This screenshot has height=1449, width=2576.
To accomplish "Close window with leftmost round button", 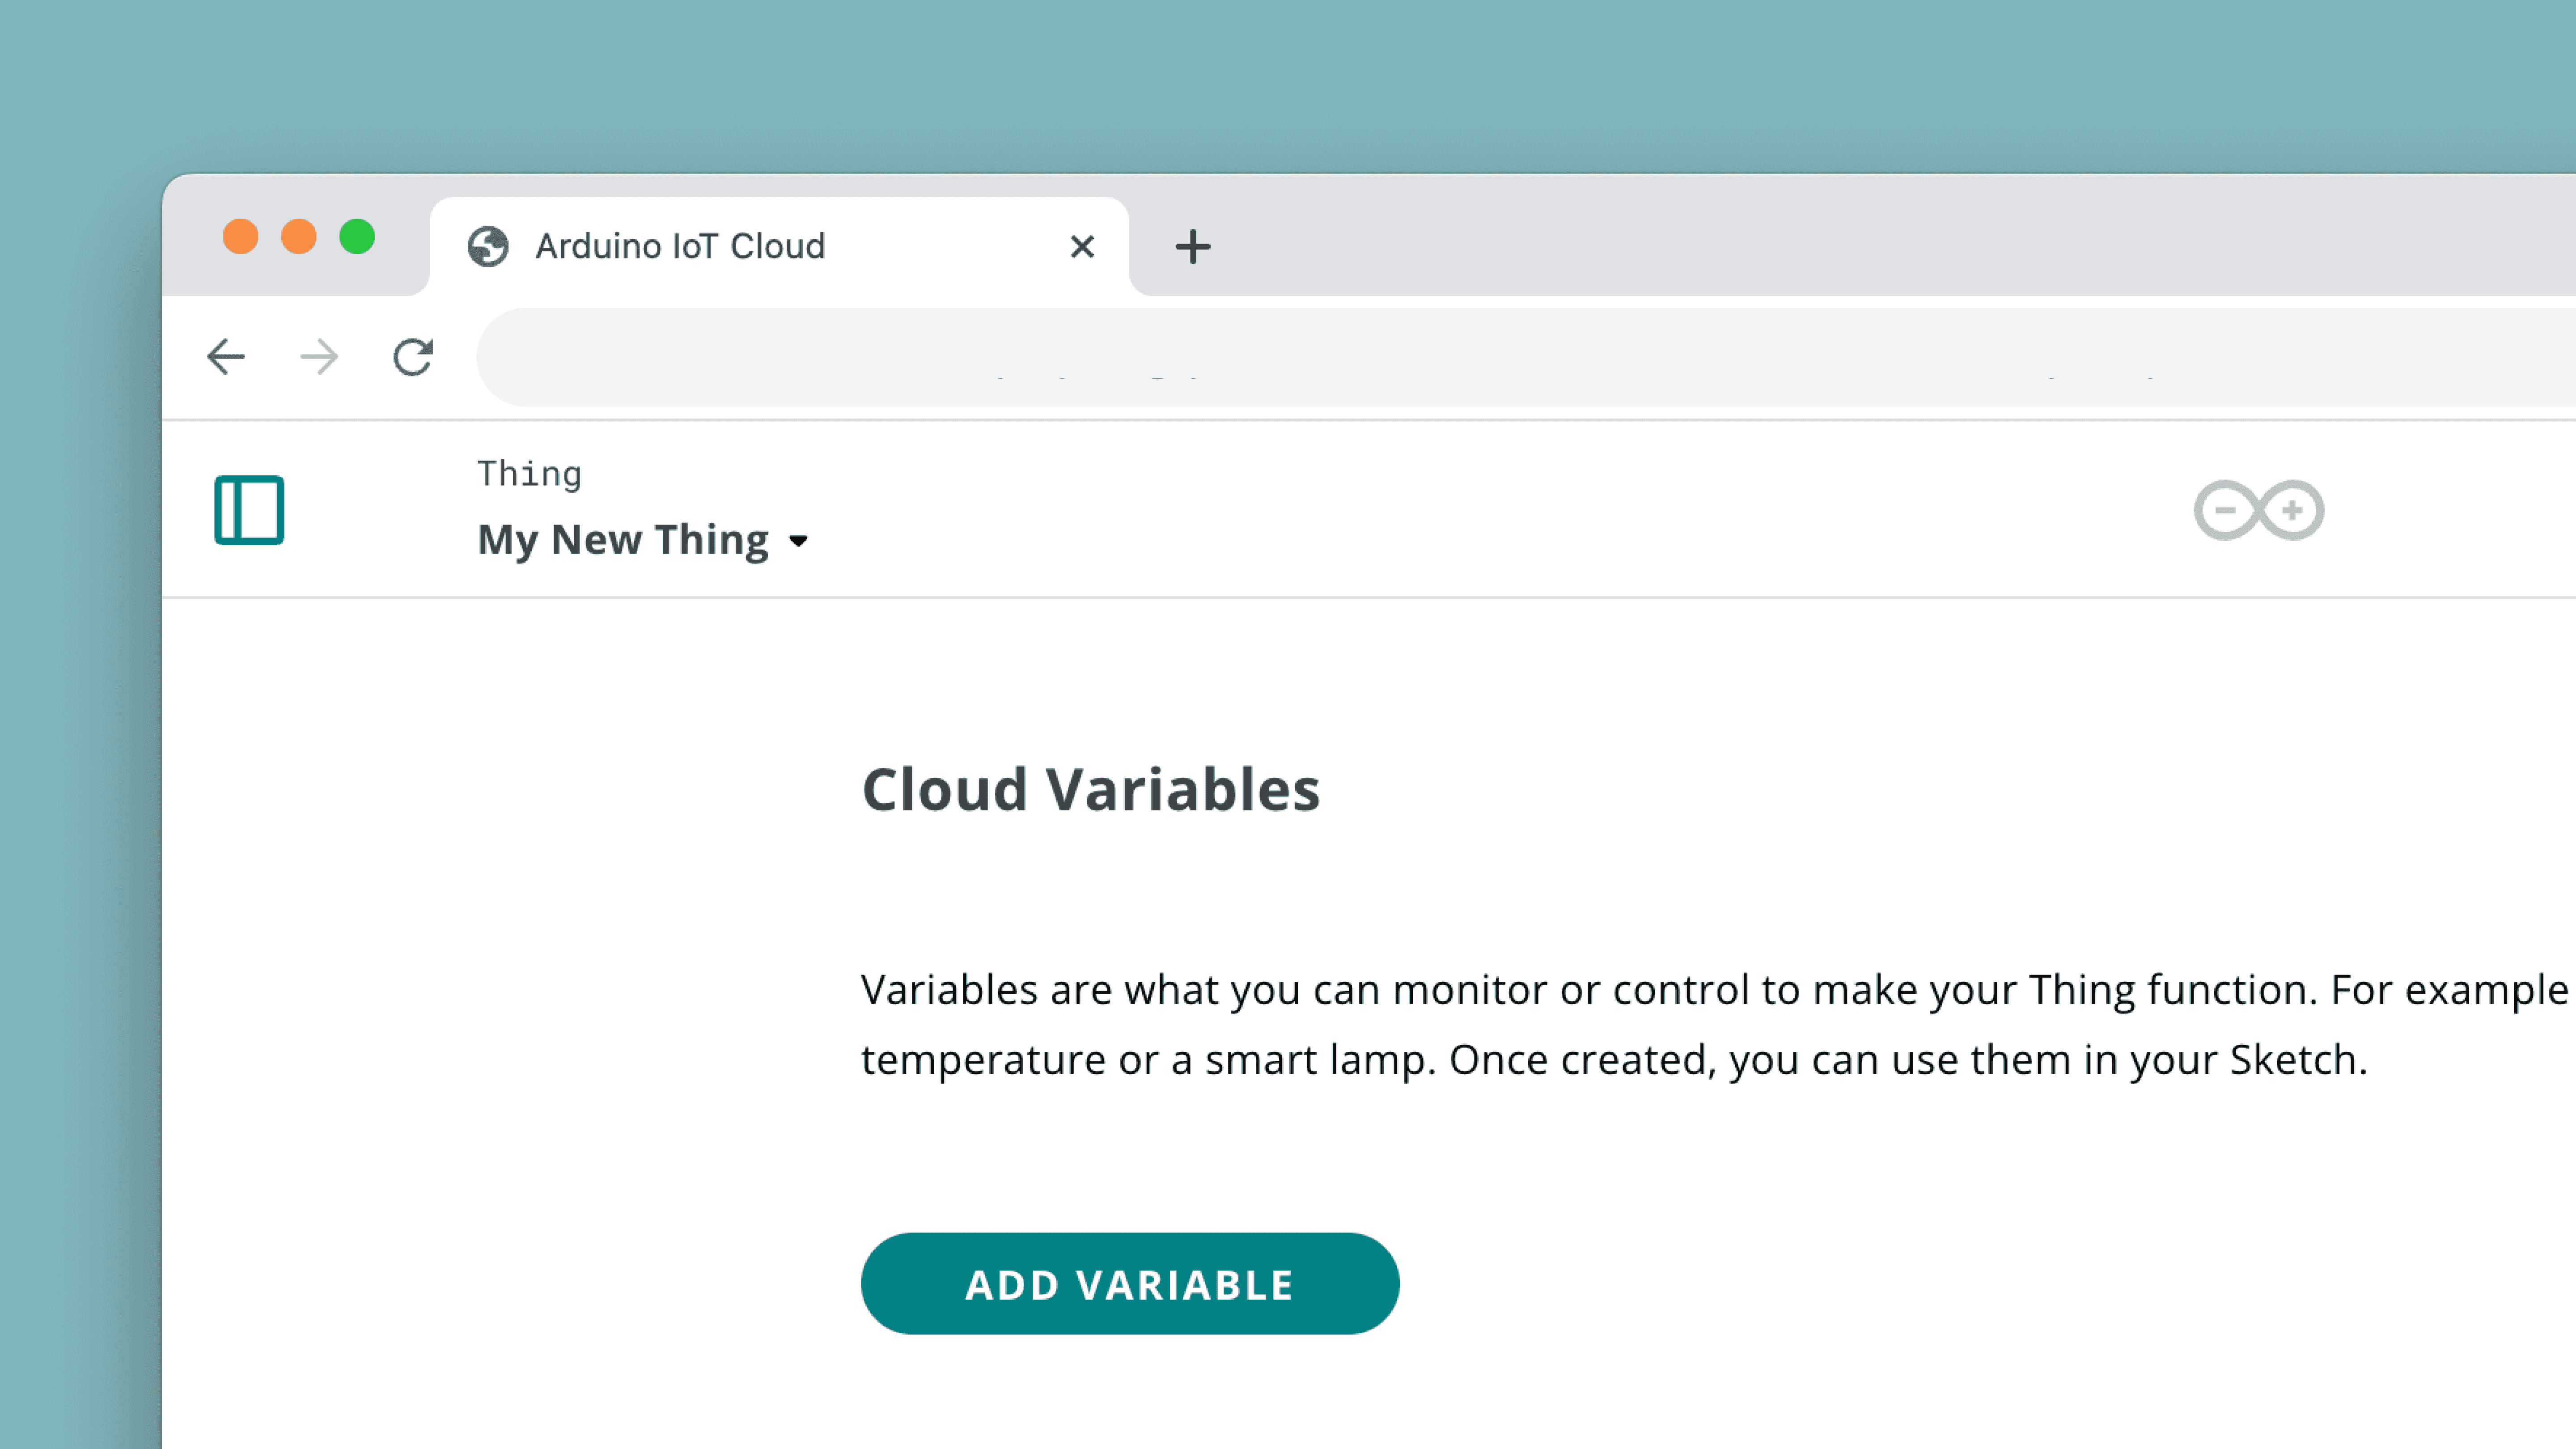I will click(x=240, y=237).
